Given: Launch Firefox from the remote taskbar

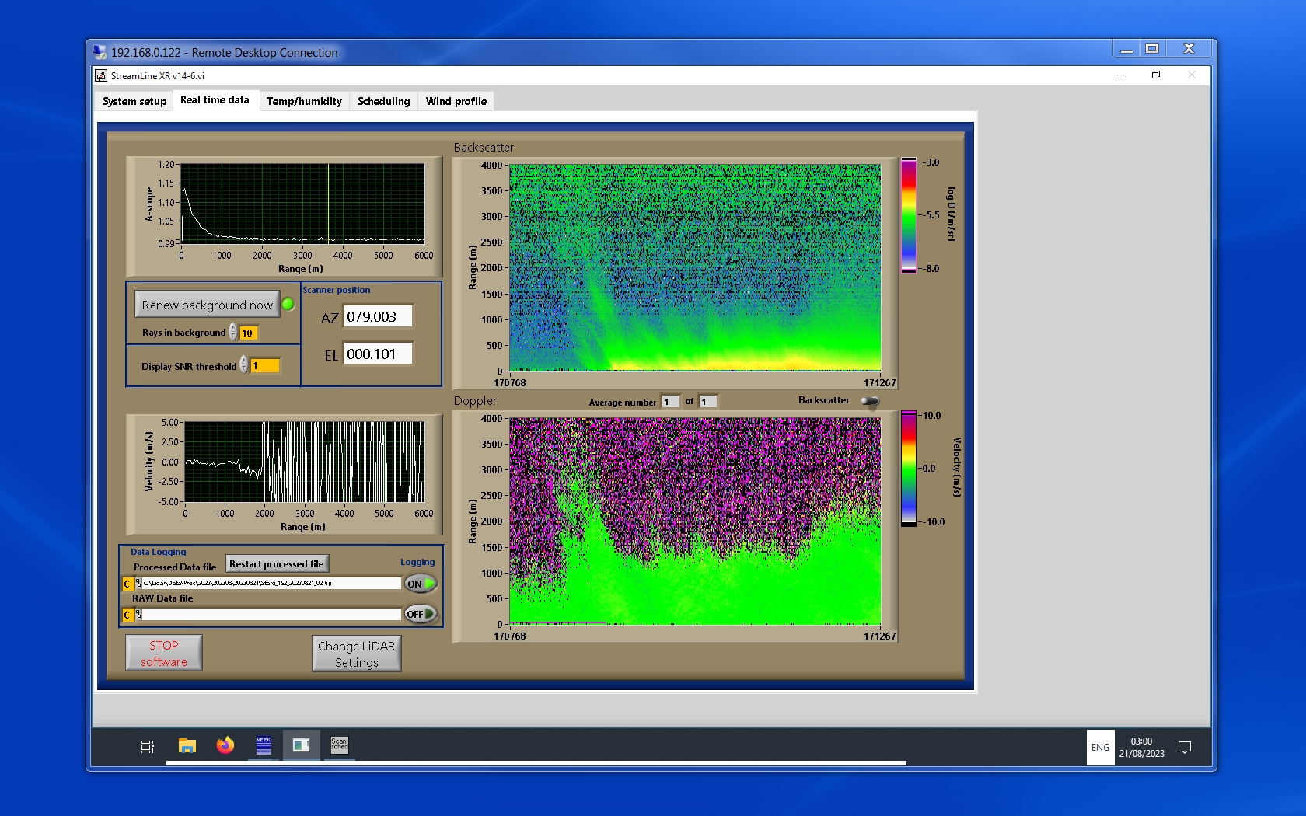Looking at the screenshot, I should [x=225, y=746].
